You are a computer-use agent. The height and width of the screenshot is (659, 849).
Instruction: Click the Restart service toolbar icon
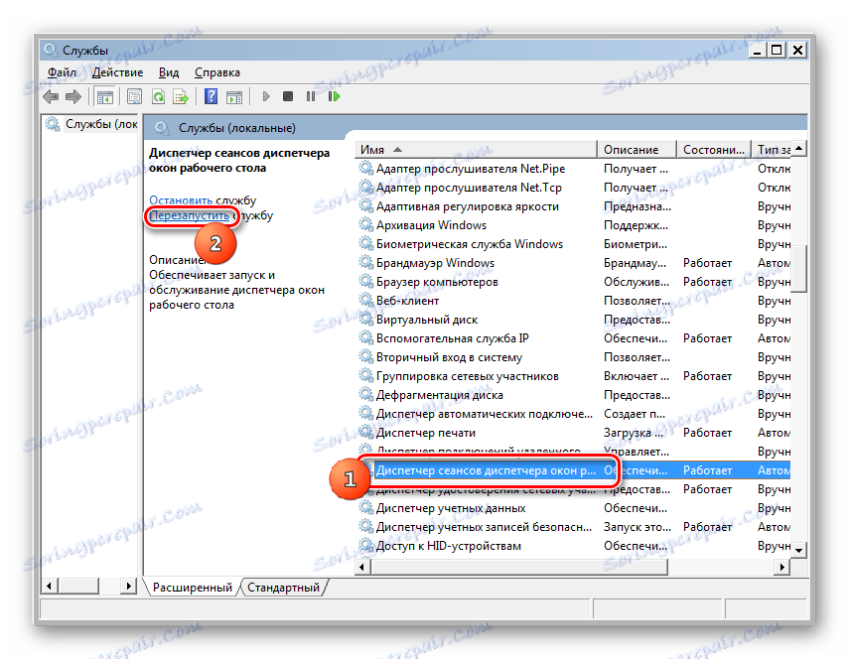334,96
